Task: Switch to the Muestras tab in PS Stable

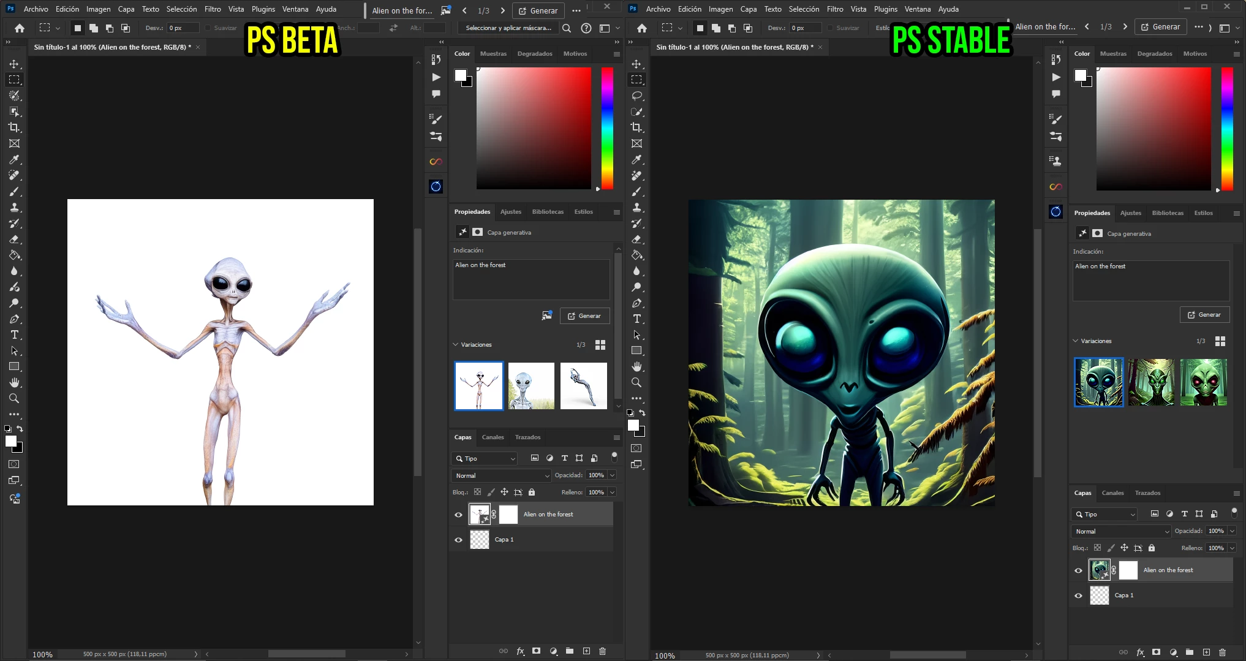Action: coord(1113,54)
